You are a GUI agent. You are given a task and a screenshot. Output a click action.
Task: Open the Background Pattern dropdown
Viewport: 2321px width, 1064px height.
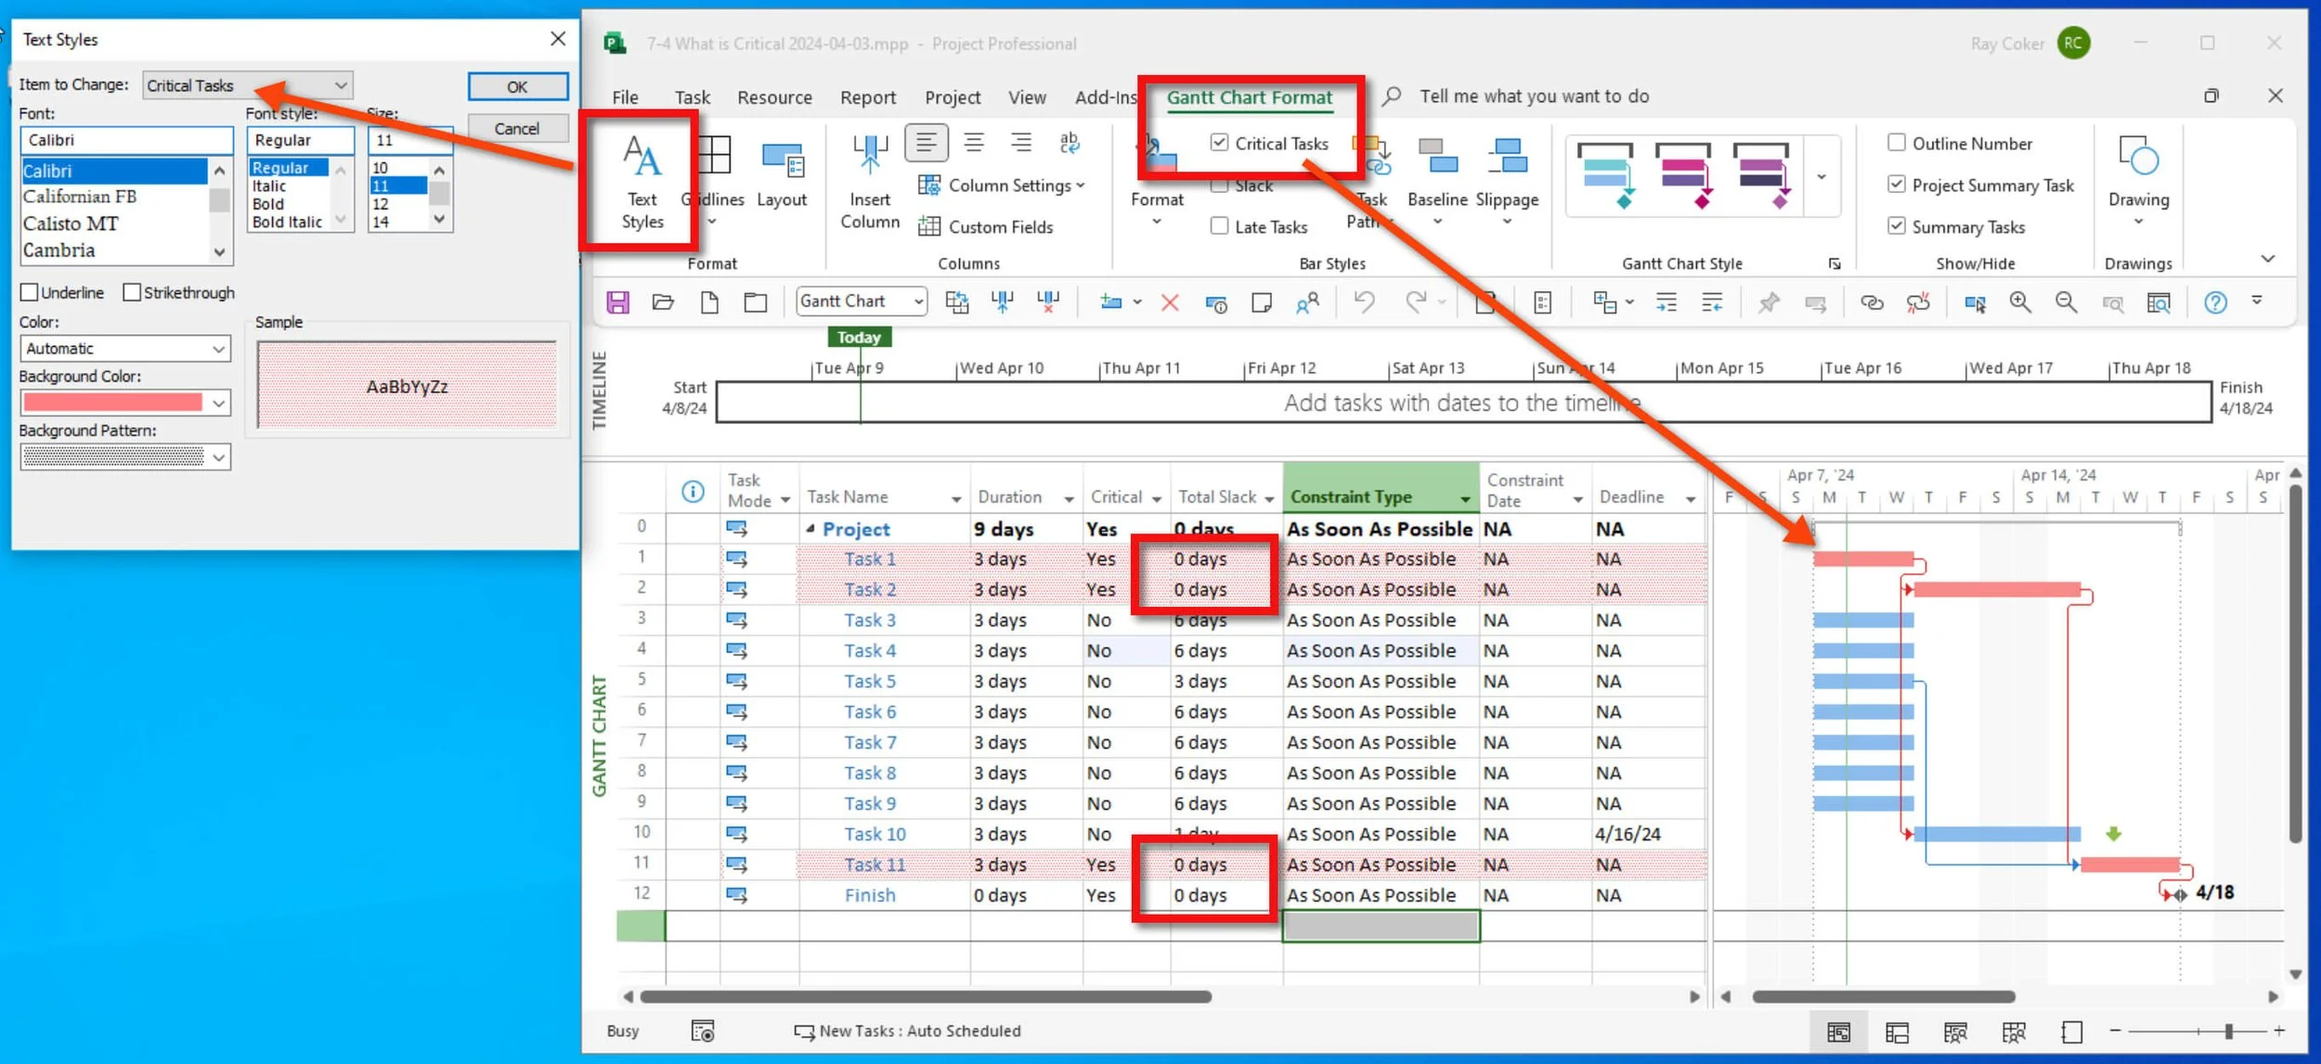(x=219, y=457)
